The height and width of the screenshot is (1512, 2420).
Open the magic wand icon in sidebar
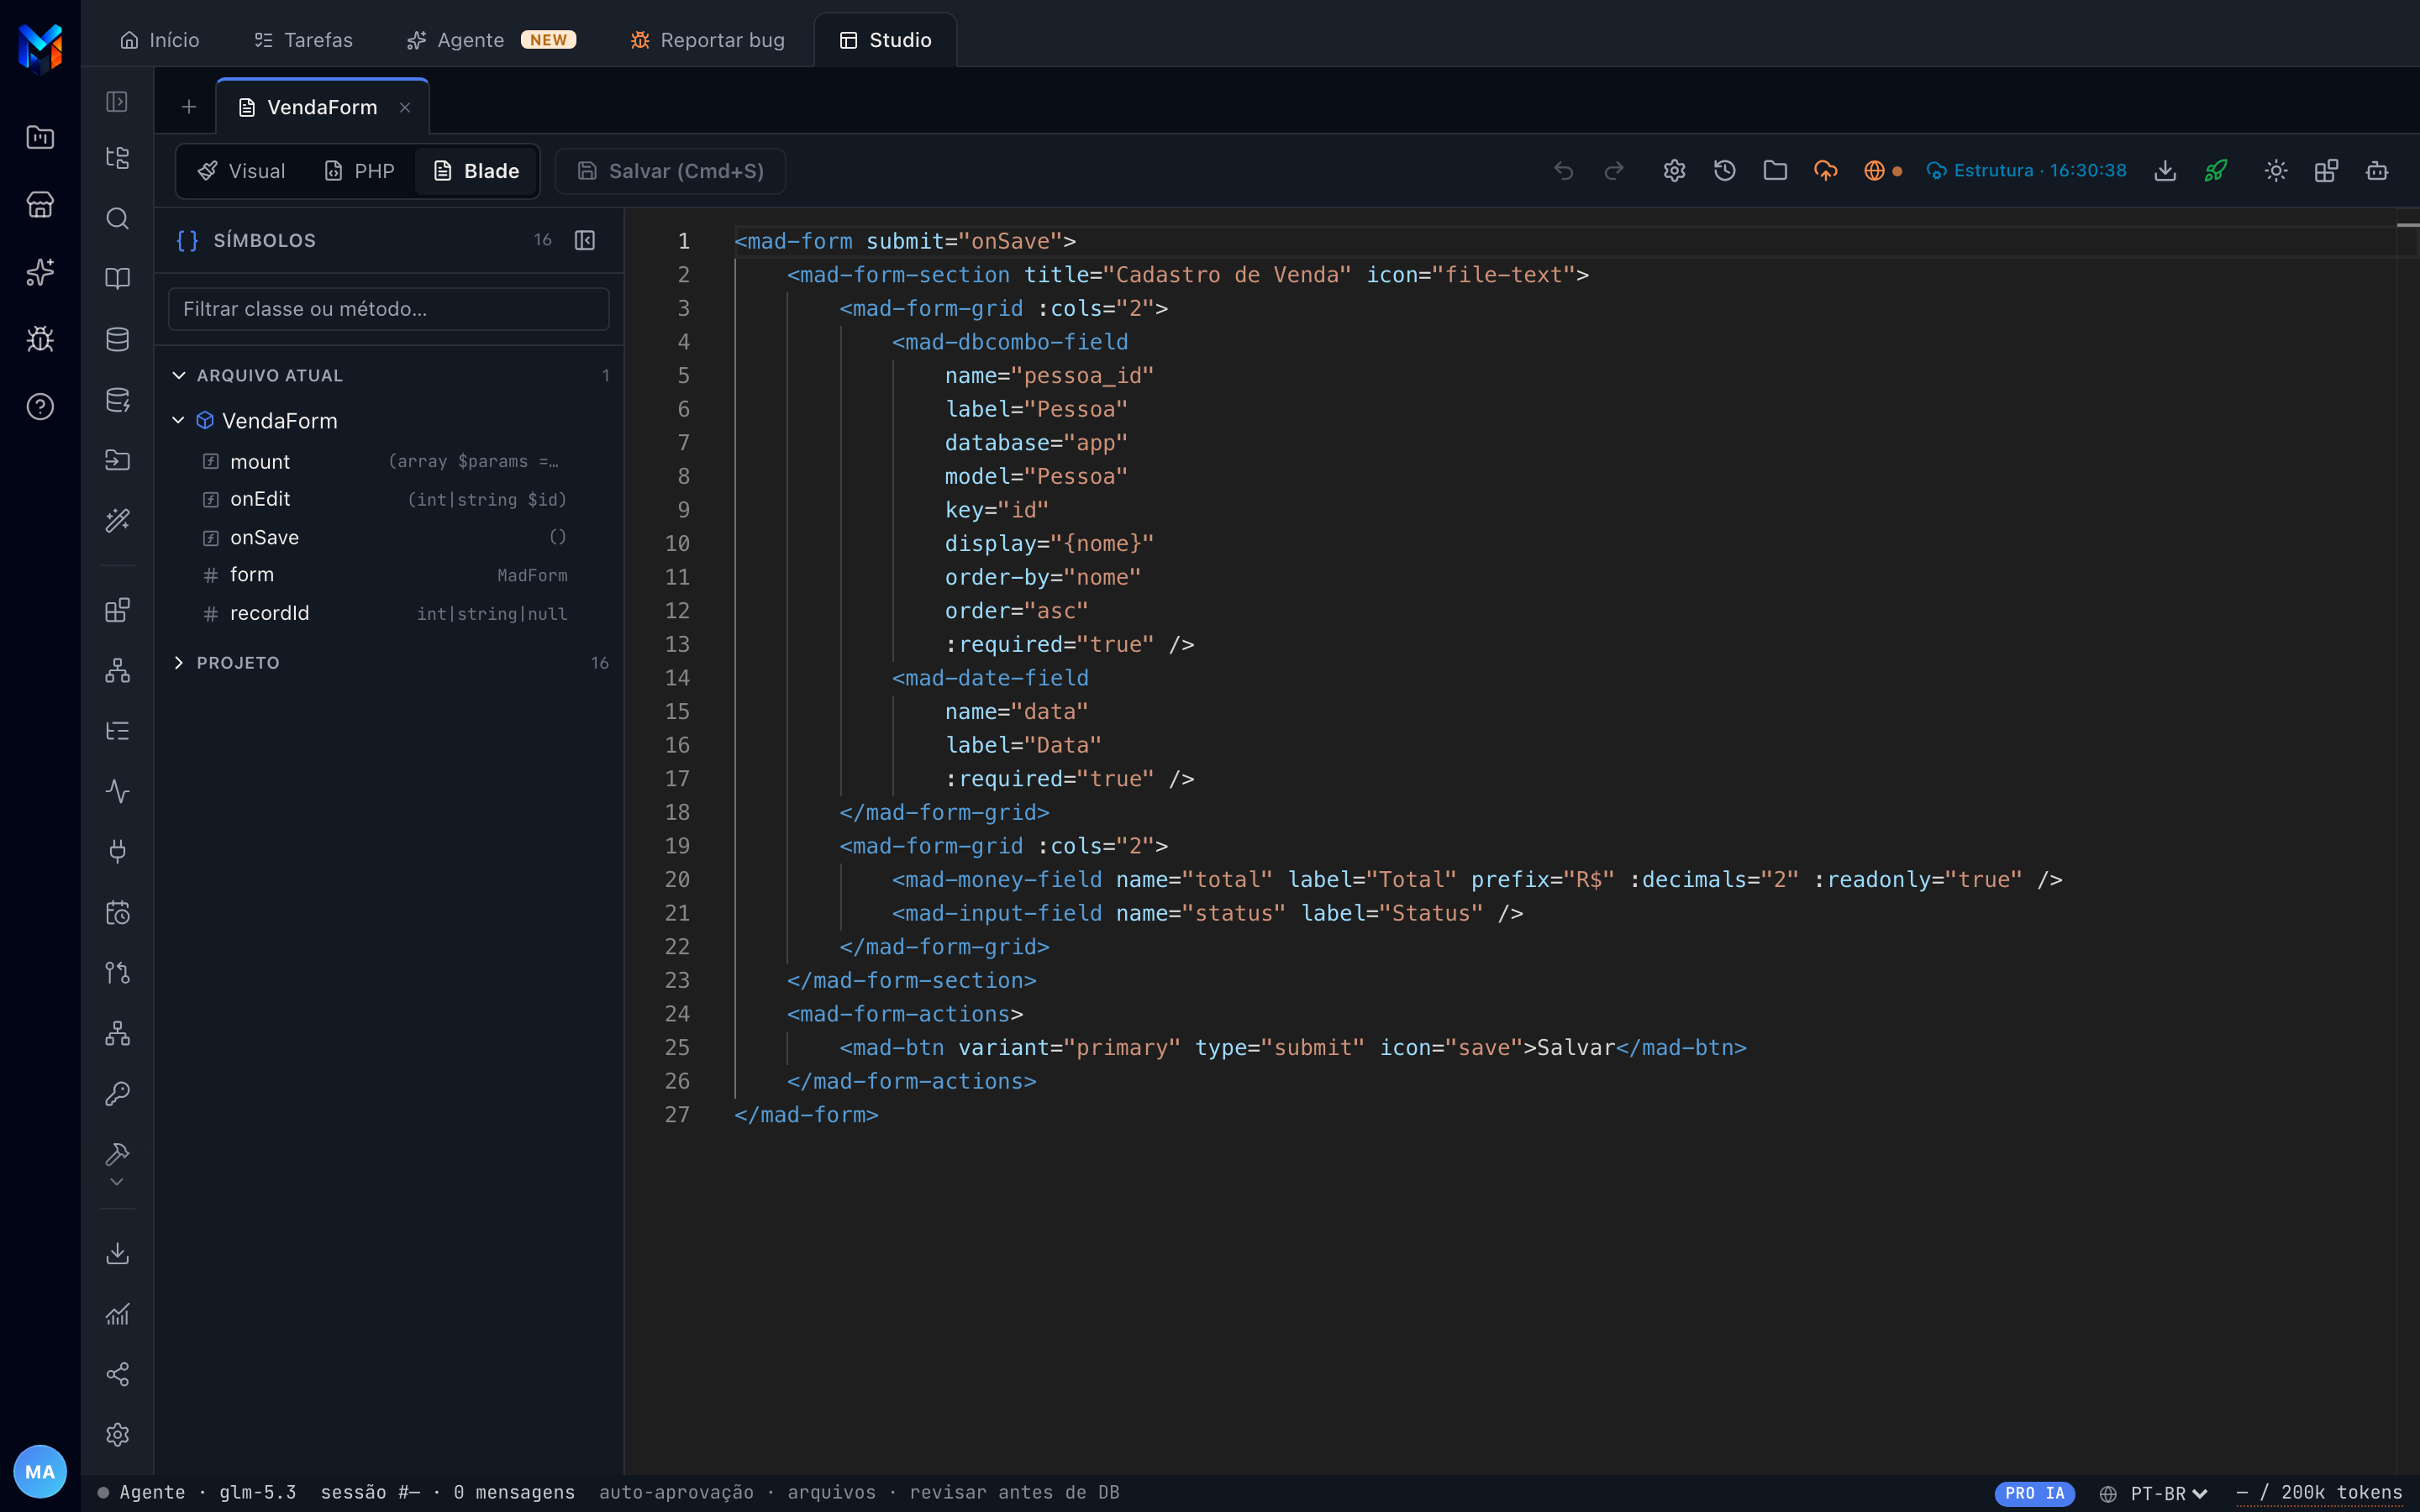118,520
